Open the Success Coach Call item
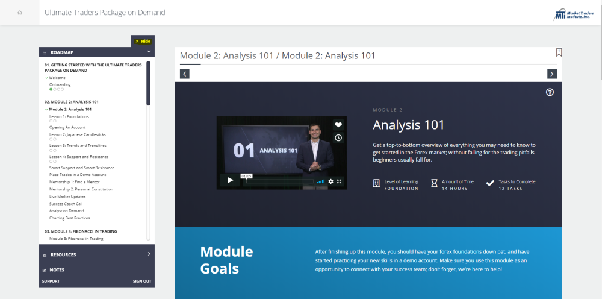This screenshot has height=299, width=602. [x=66, y=204]
